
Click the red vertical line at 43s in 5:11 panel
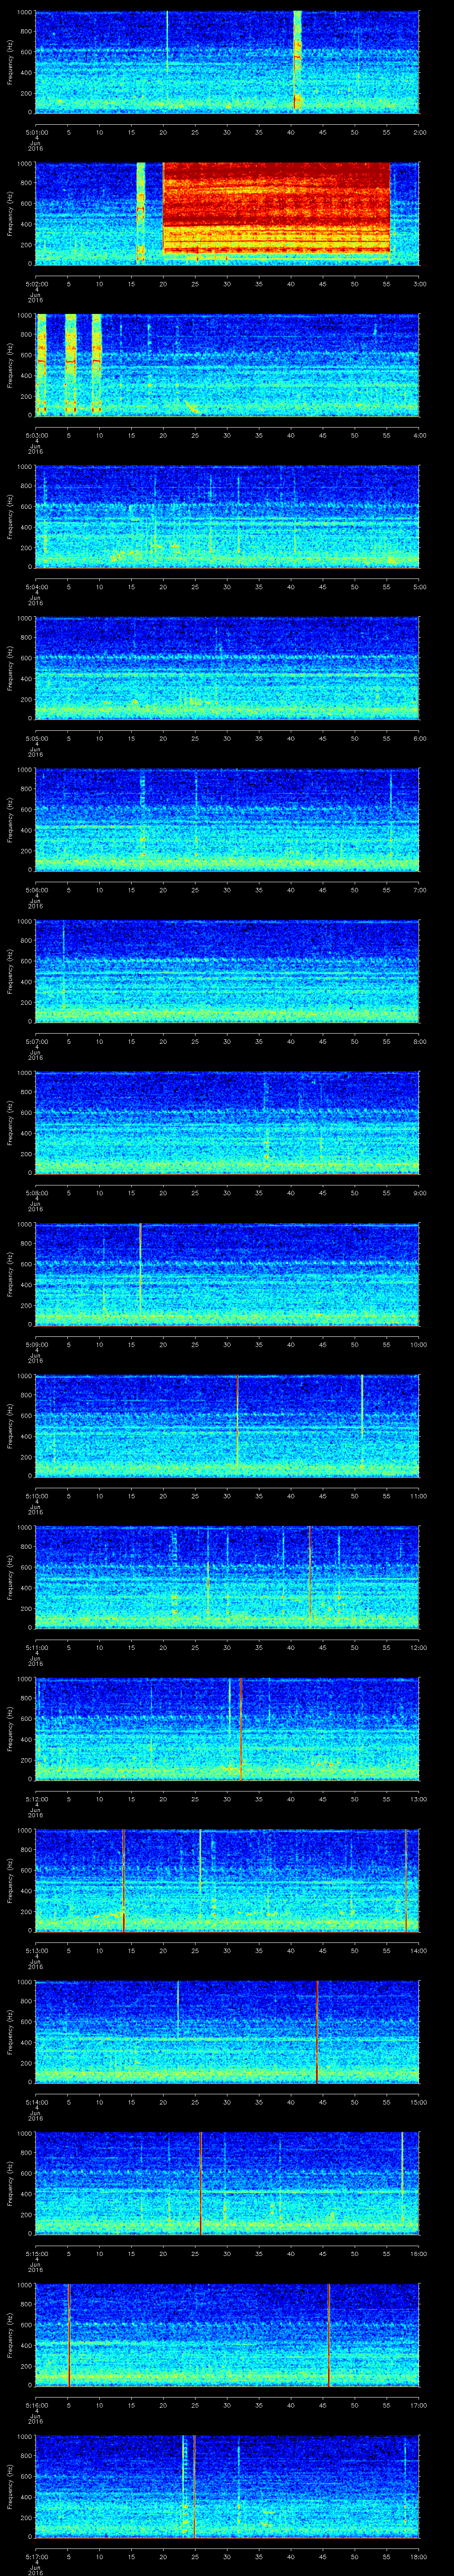click(x=310, y=1577)
